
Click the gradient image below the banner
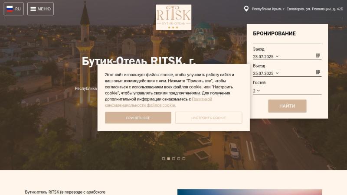[x=250, y=192]
